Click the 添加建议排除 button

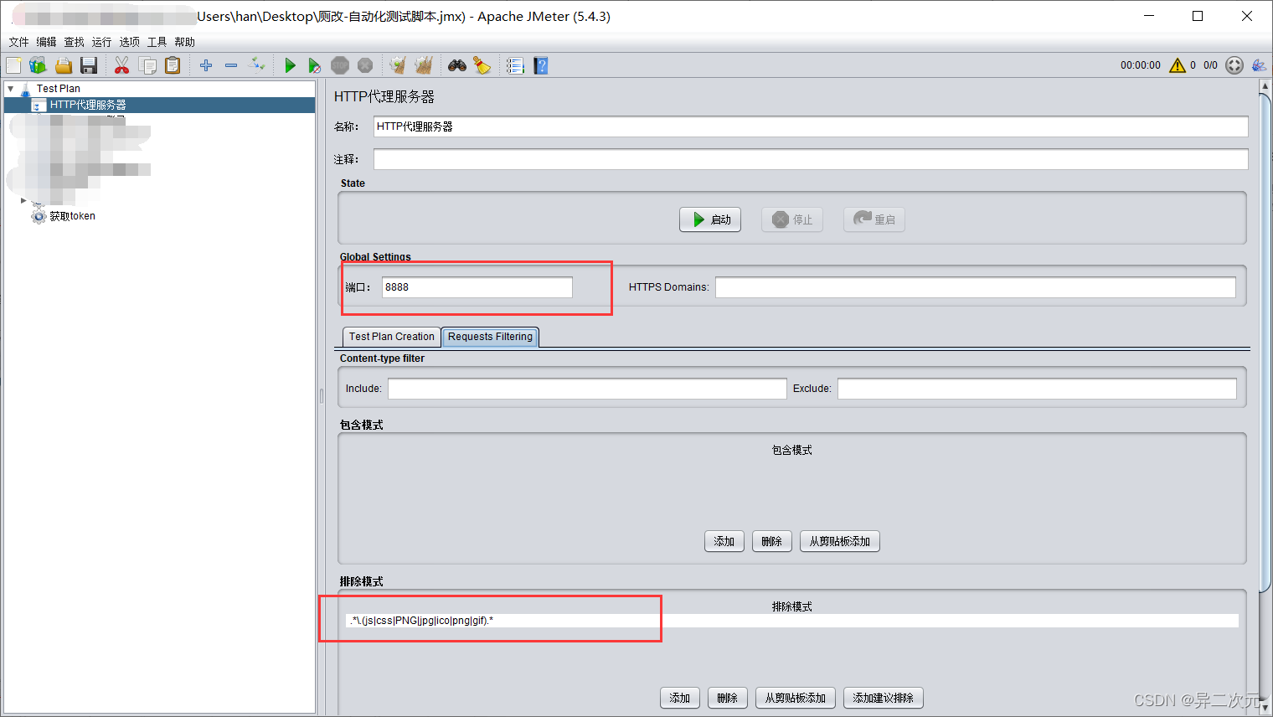[884, 699]
